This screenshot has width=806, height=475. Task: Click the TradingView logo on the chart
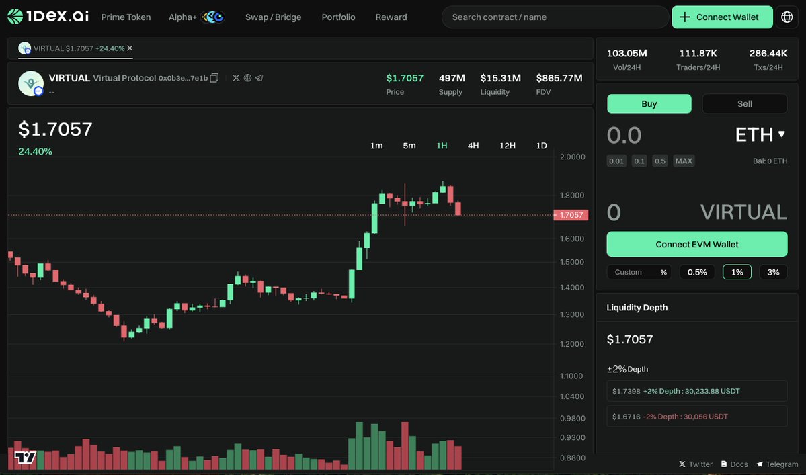pyautogui.click(x=24, y=457)
